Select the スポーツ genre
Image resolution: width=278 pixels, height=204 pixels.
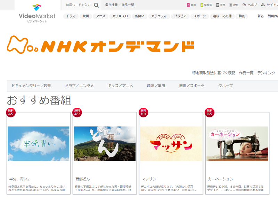coord(199,16)
